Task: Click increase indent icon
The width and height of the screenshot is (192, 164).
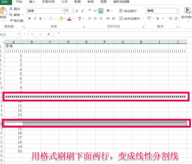Action: (x=114, y=19)
